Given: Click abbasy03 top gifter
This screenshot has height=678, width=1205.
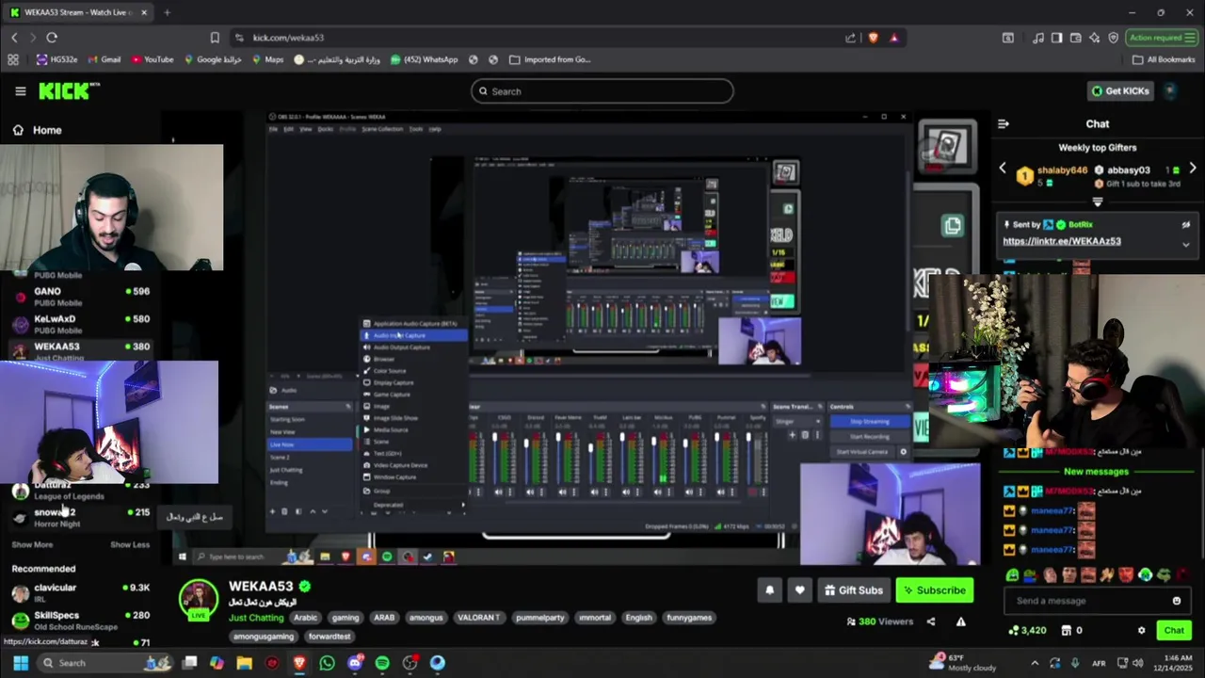Looking at the screenshot, I should 1128,170.
